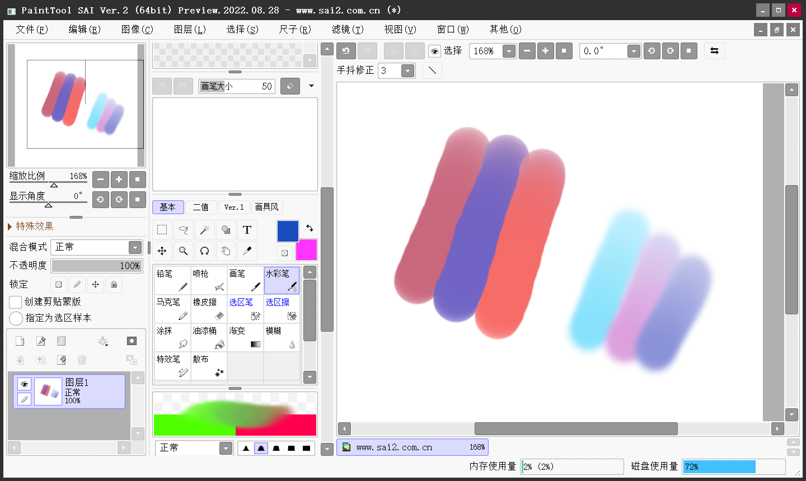Select the 模糊 blur tool
The width and height of the screenshot is (806, 481).
[282, 337]
